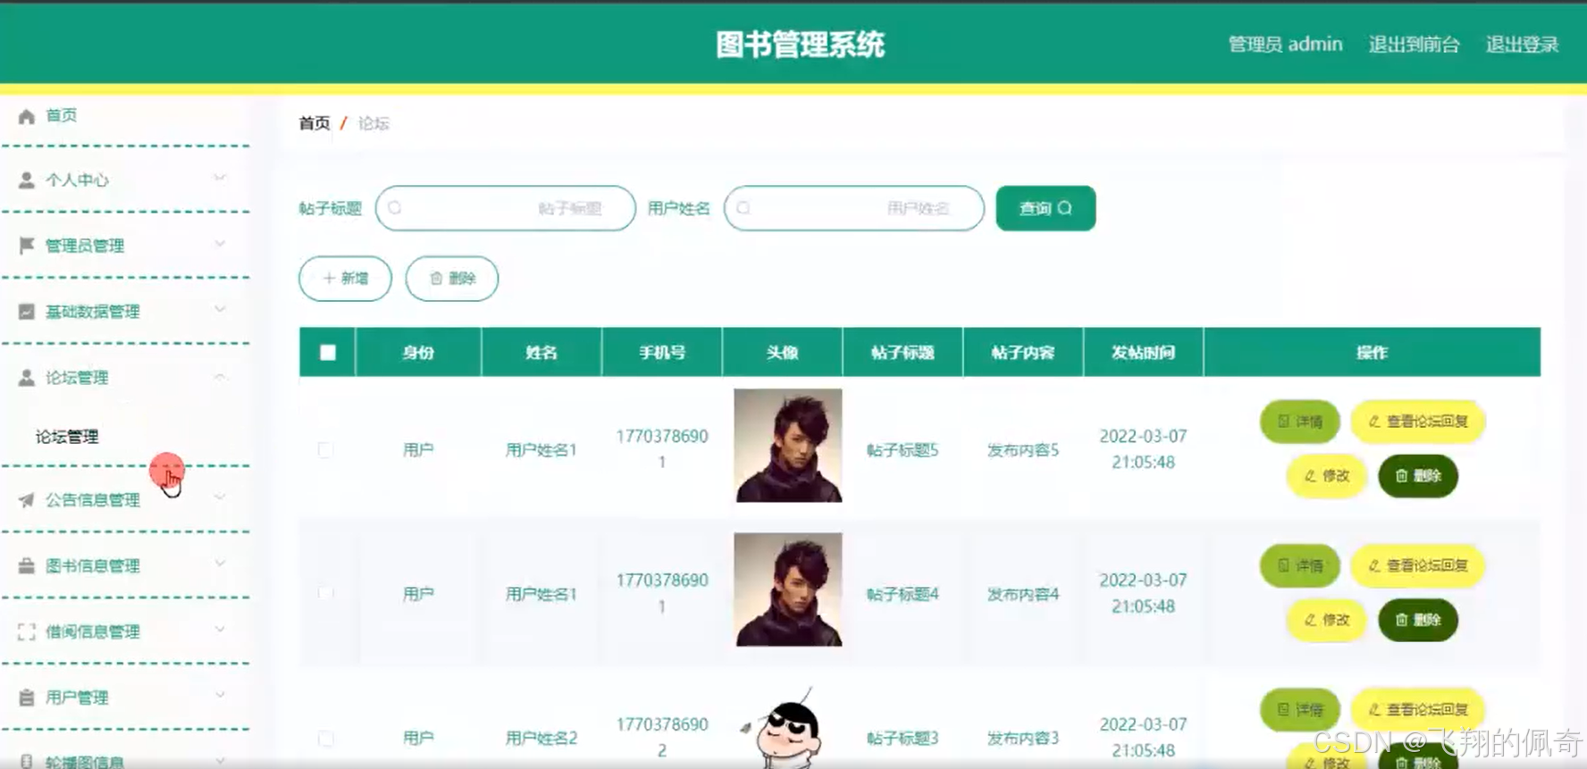
Task: Open the 个人中心 sidebar label
Action: (77, 180)
